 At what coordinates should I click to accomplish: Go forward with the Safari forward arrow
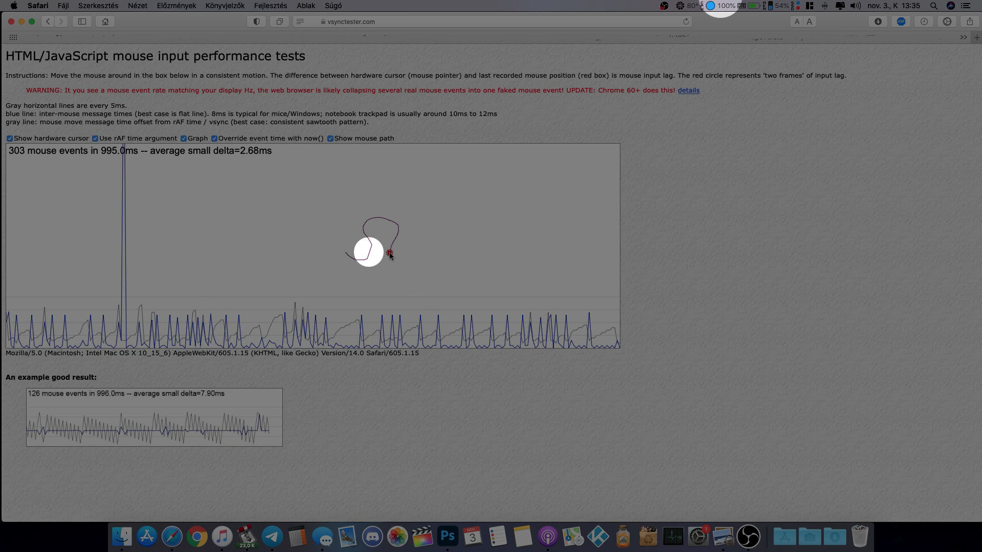click(61, 21)
